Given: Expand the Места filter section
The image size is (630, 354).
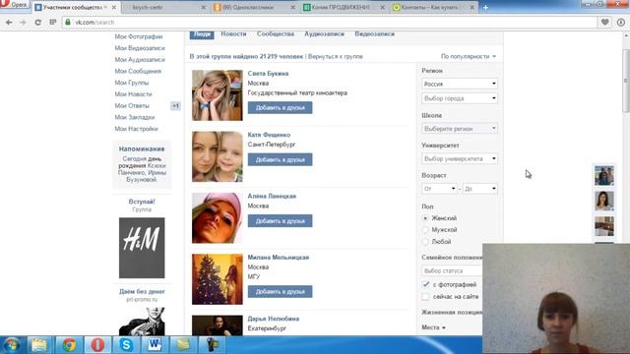Looking at the screenshot, I should [x=433, y=327].
